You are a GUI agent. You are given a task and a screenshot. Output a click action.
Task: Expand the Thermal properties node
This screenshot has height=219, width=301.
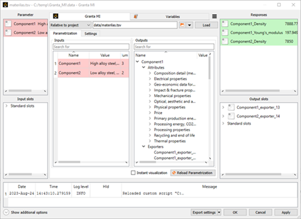[150, 141]
